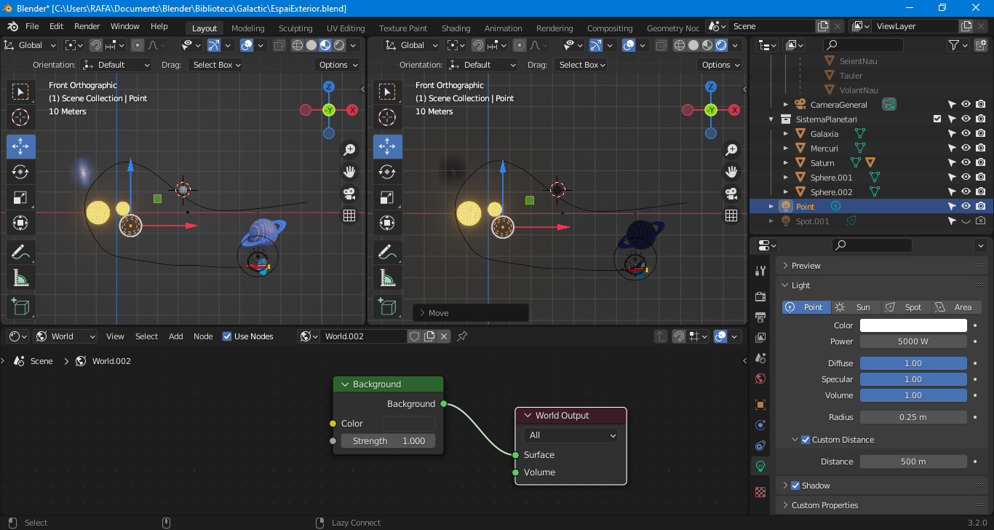Toggle SistemaPlanetari collection exclude checkbox

pyautogui.click(x=937, y=119)
